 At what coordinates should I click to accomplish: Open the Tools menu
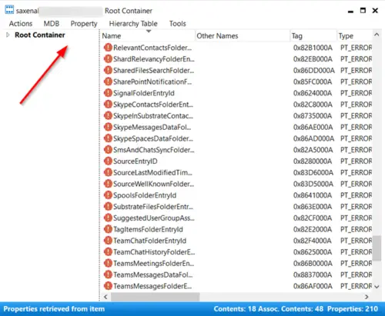(x=178, y=24)
